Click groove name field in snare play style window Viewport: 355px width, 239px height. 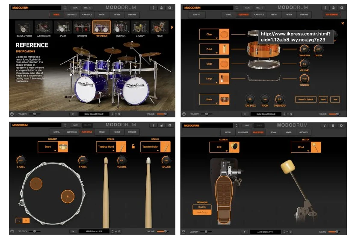94,231
